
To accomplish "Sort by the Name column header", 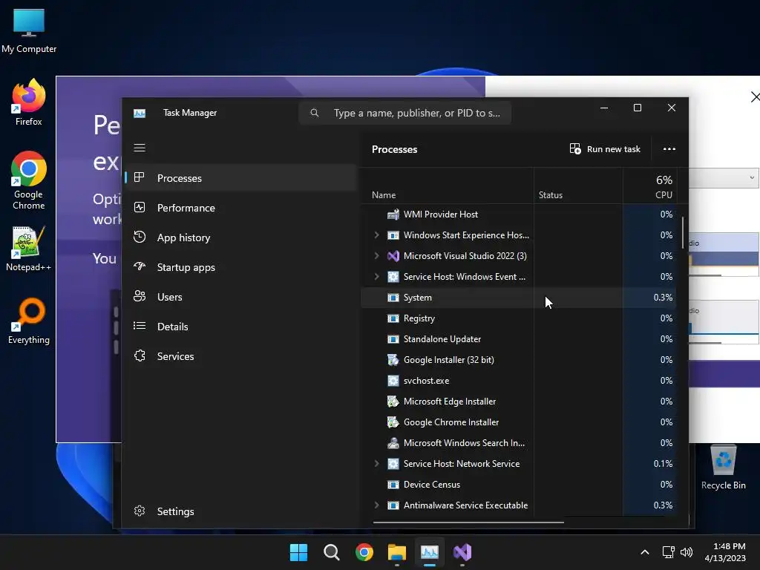I will point(447,186).
